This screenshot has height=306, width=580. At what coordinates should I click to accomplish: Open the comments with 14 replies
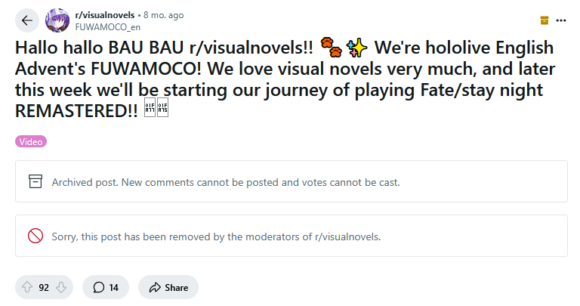pos(106,287)
